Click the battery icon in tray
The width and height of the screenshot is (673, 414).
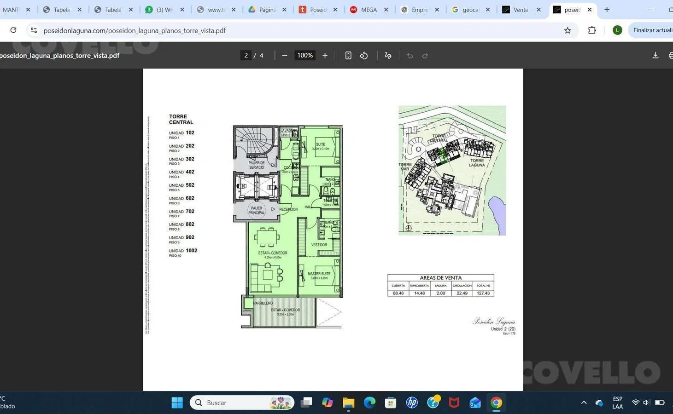coord(660,402)
